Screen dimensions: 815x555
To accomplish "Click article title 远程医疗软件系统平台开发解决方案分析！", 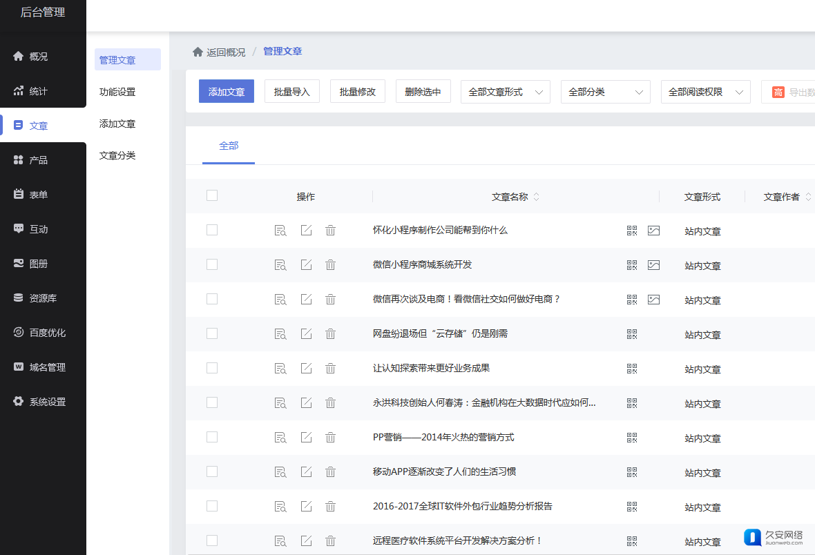I will tap(458, 541).
